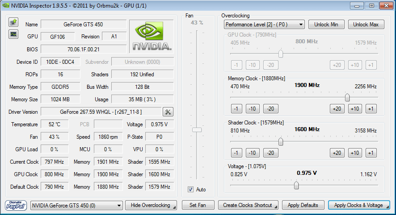
Task: Open the NVIDIA GeForce GTS 450 (0) GPU selector
Action: [76, 206]
